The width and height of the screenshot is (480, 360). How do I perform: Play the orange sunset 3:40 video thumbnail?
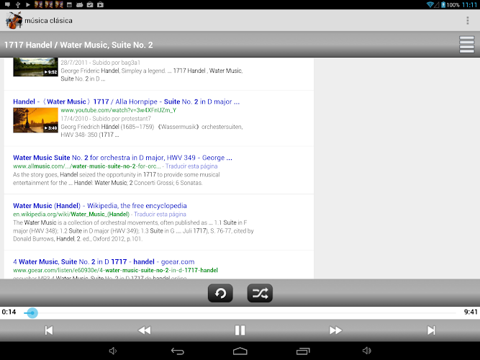pyautogui.click(x=35, y=120)
